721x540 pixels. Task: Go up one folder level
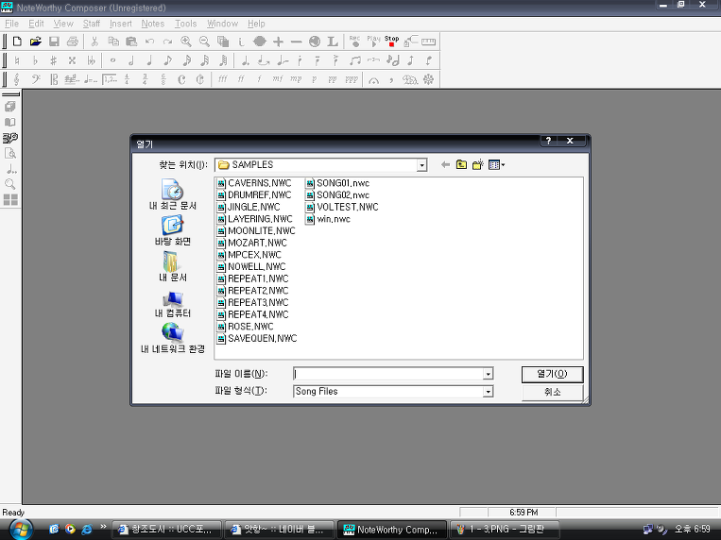[461, 164]
